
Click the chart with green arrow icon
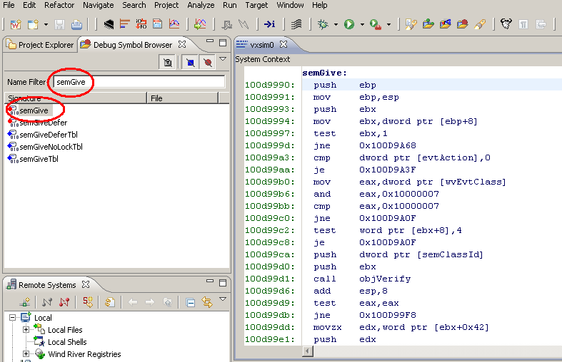(200, 24)
